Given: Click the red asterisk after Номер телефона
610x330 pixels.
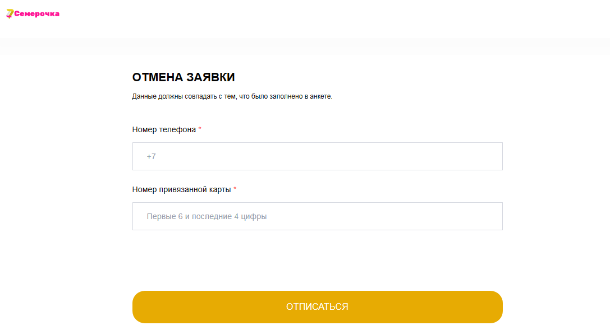Looking at the screenshot, I should (200, 129).
